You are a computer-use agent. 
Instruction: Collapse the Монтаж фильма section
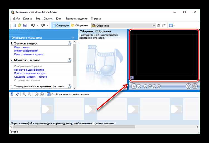point(69,60)
